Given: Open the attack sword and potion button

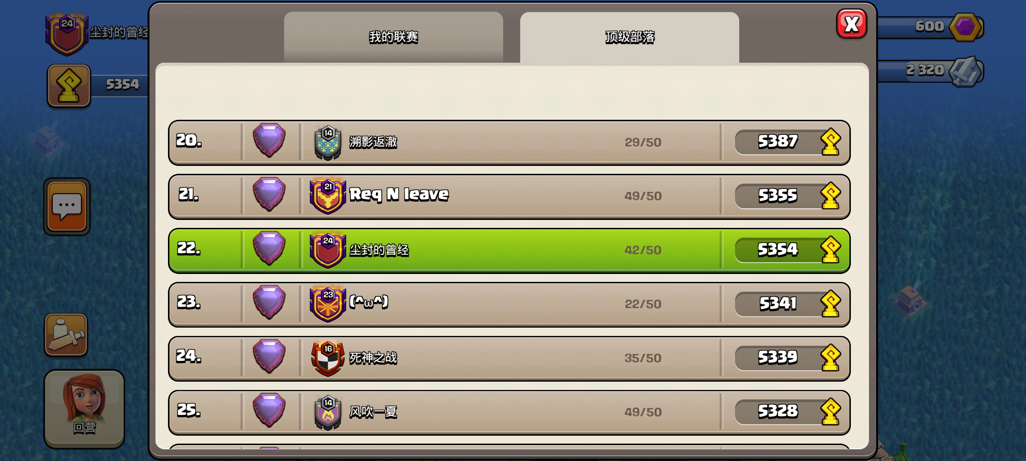Looking at the screenshot, I should [x=66, y=334].
